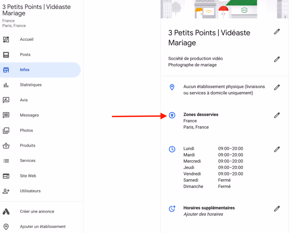This screenshot has width=292, height=233.
Task: Open the Site Web menu item
Action: pos(40,176)
